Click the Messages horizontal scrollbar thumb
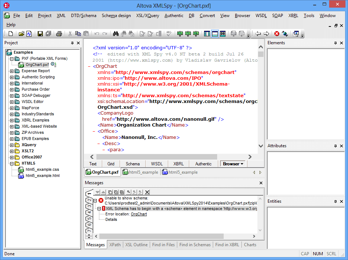Viewport: 348px width, 260px height. (x=161, y=236)
